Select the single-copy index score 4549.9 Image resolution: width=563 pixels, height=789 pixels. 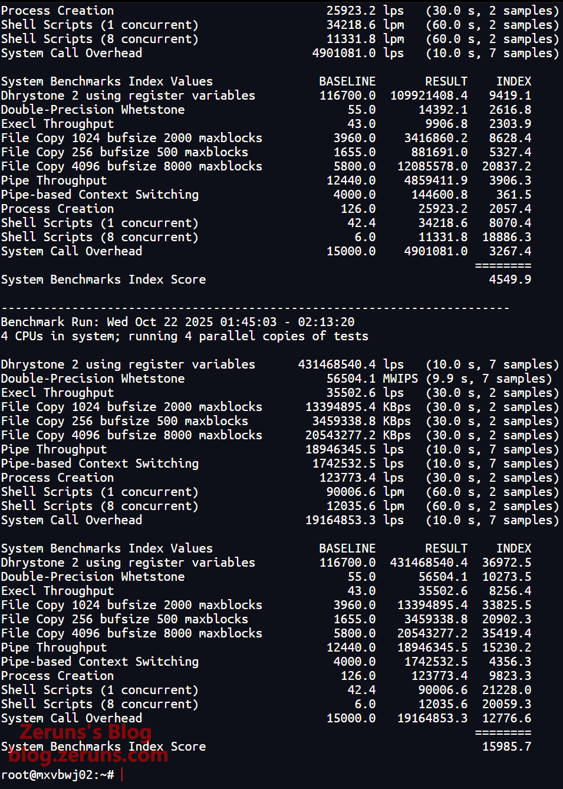coord(510,280)
